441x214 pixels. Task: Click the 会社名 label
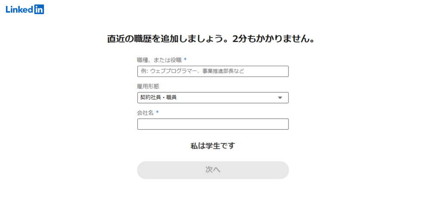145,113
